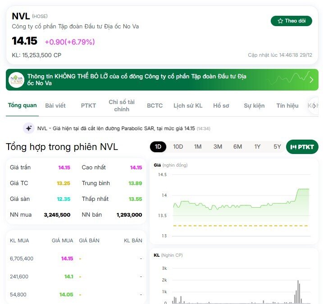The height and width of the screenshot is (304, 323).
Task: Click the Theo dõi star follow button
Action: click(291, 21)
